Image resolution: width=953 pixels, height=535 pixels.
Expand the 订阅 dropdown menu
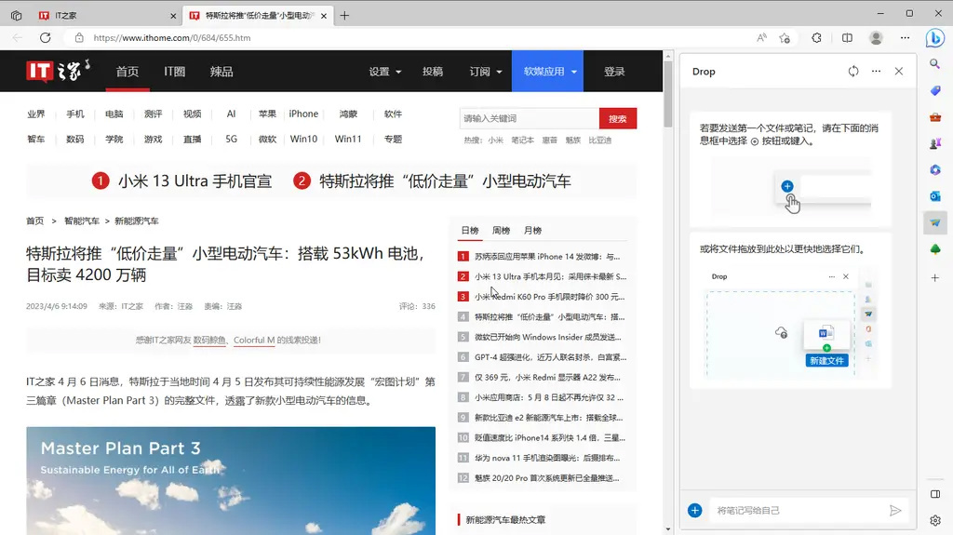486,72
